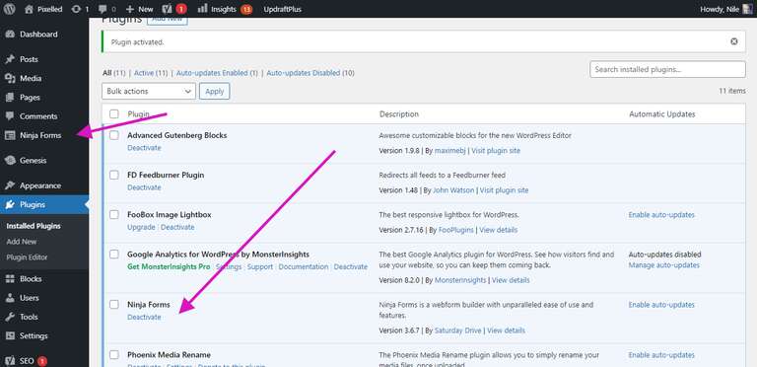This screenshot has height=367, width=757.
Task: Click the Comments icon in sidebar
Action: [x=10, y=116]
